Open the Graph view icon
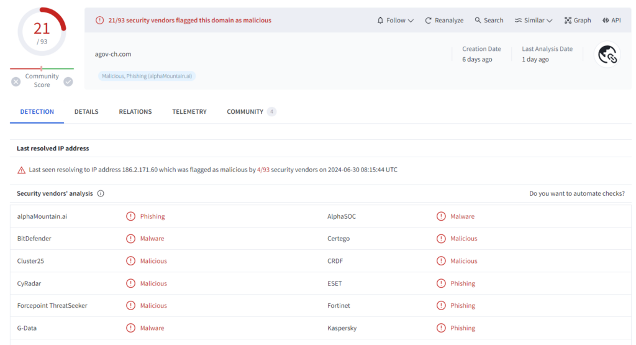This screenshot has width=636, height=345. [x=568, y=21]
